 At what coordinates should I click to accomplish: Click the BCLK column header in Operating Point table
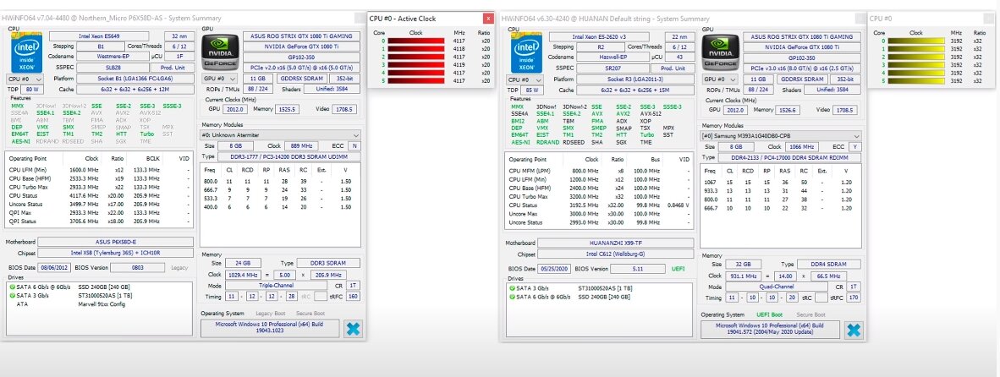click(x=153, y=159)
